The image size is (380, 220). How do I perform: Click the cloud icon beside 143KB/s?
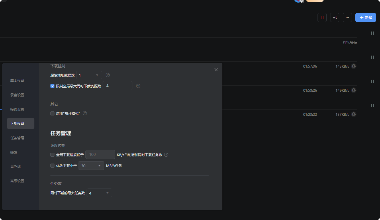(354, 66)
